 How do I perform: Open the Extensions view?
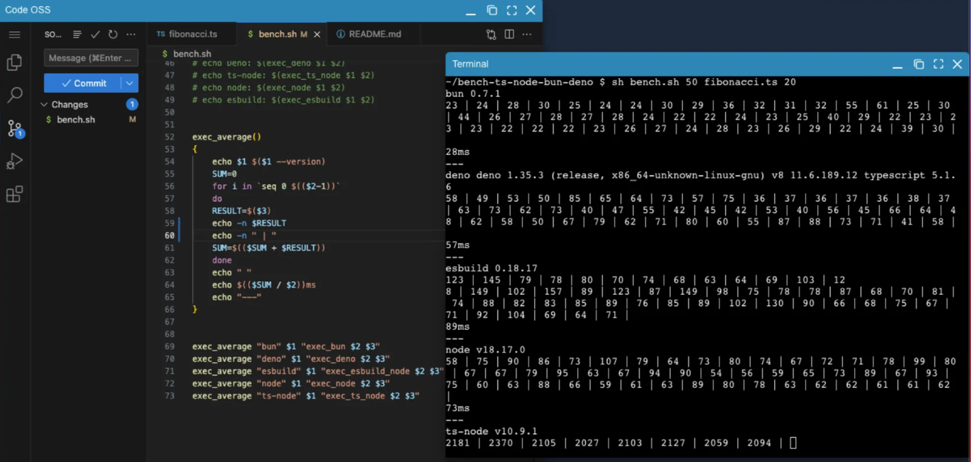[15, 194]
